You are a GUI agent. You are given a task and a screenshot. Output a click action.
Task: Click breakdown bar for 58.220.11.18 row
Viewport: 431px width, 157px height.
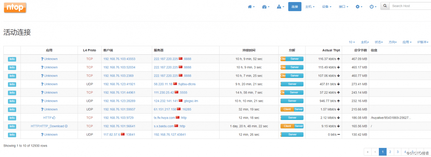pyautogui.click(x=292, y=84)
